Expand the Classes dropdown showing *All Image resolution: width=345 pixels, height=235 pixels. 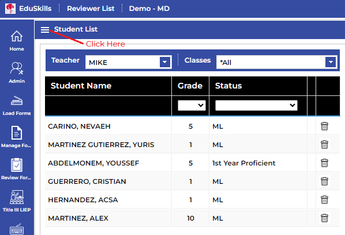tap(277, 62)
